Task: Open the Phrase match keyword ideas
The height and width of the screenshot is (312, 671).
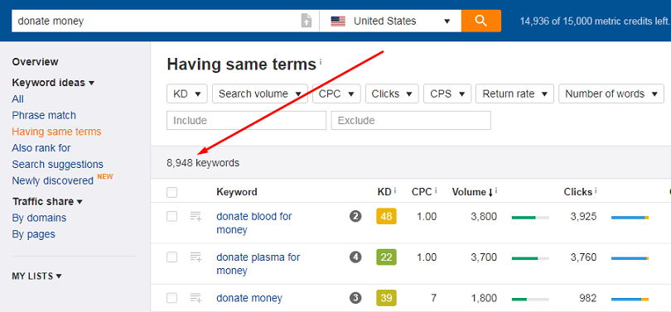Action: click(x=44, y=115)
